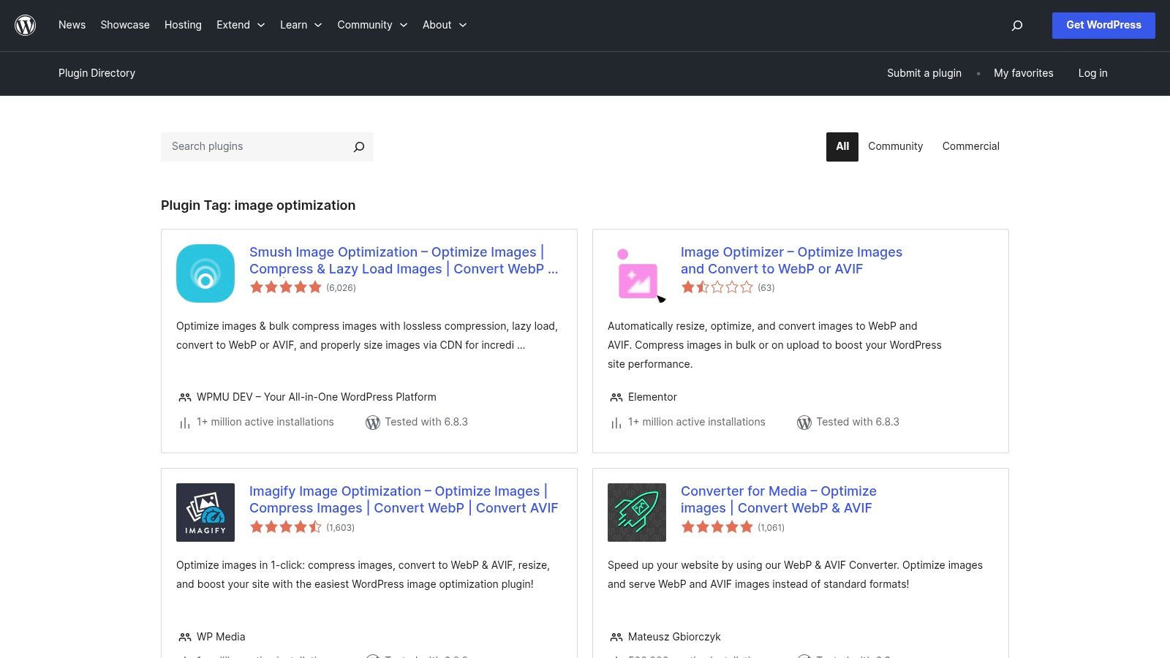Activate the All plugins filter
1170x658 pixels.
pos(842,146)
